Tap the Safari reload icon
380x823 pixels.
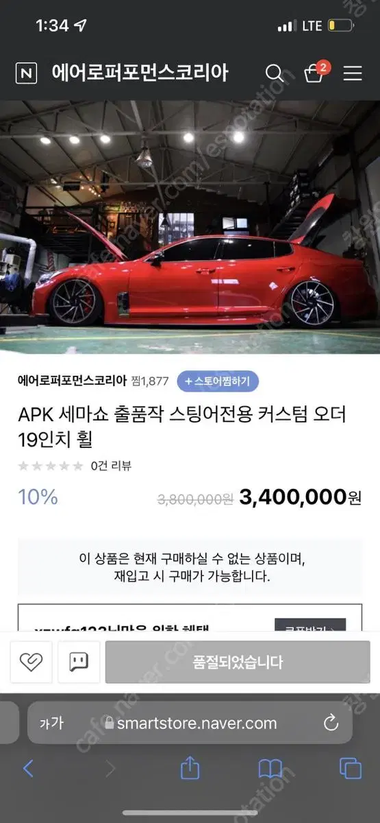331,723
